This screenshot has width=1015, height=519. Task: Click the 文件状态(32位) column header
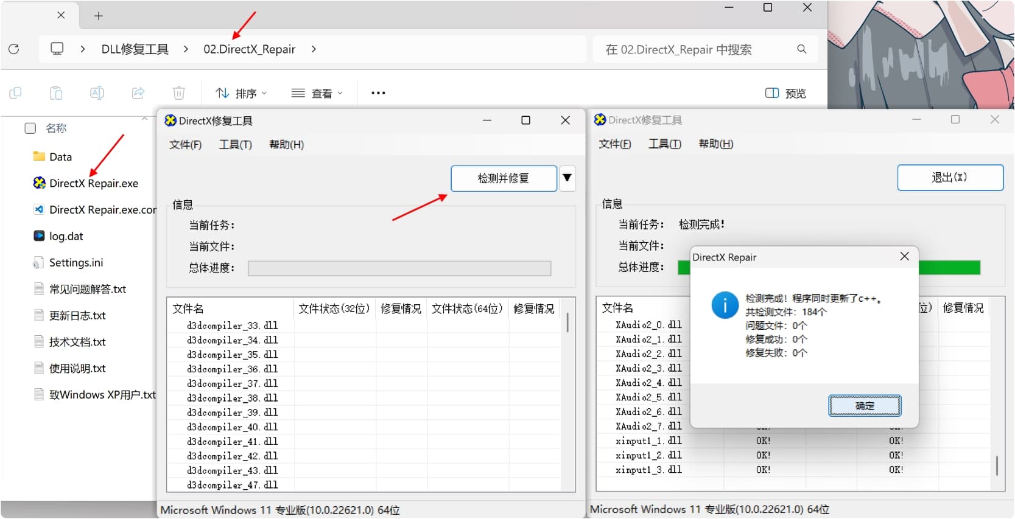pyautogui.click(x=334, y=309)
